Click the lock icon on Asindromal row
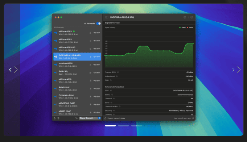This screenshot has height=142, width=247. pos(90,88)
